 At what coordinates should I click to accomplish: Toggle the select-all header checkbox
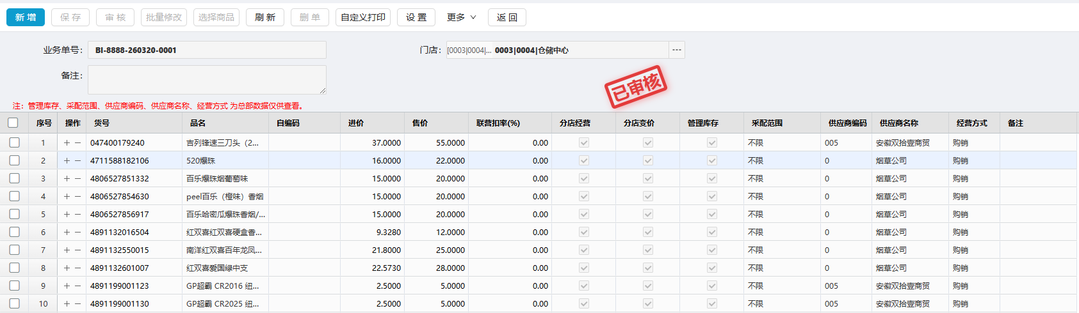[x=13, y=123]
